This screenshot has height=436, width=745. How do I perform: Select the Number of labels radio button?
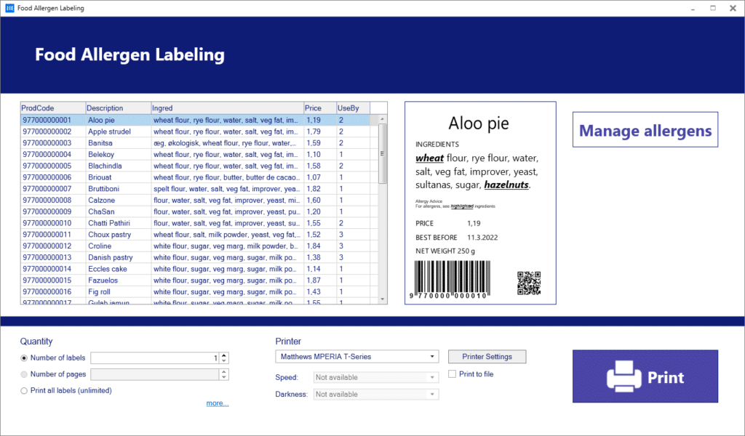coord(24,358)
